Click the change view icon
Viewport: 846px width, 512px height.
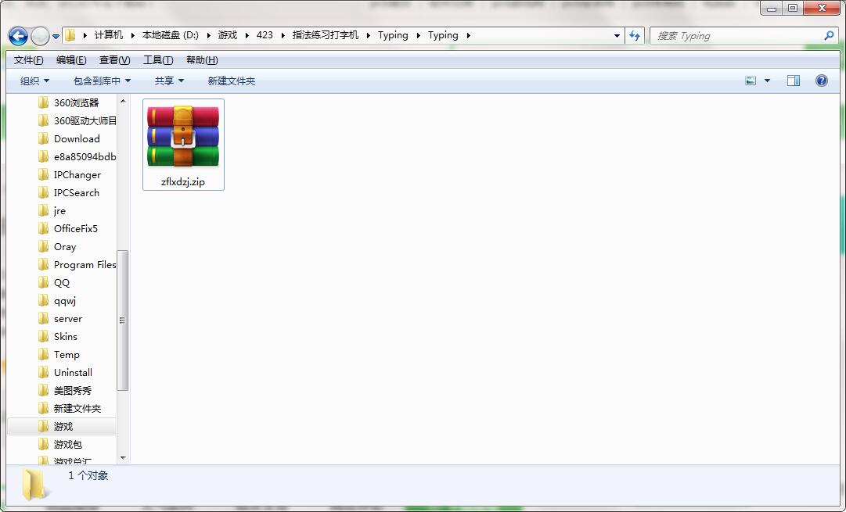751,81
